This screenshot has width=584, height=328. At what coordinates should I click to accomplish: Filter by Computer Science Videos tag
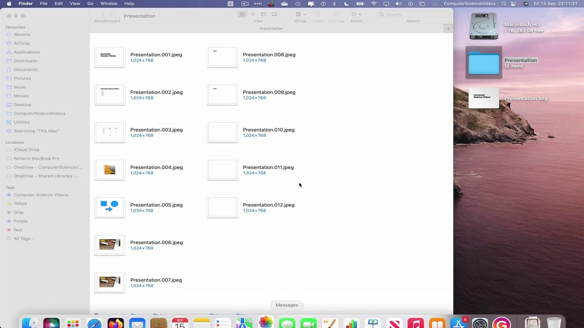click(41, 195)
